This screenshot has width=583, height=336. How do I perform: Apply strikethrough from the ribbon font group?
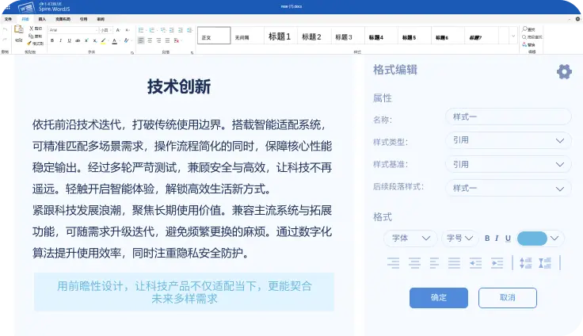pos(78,40)
